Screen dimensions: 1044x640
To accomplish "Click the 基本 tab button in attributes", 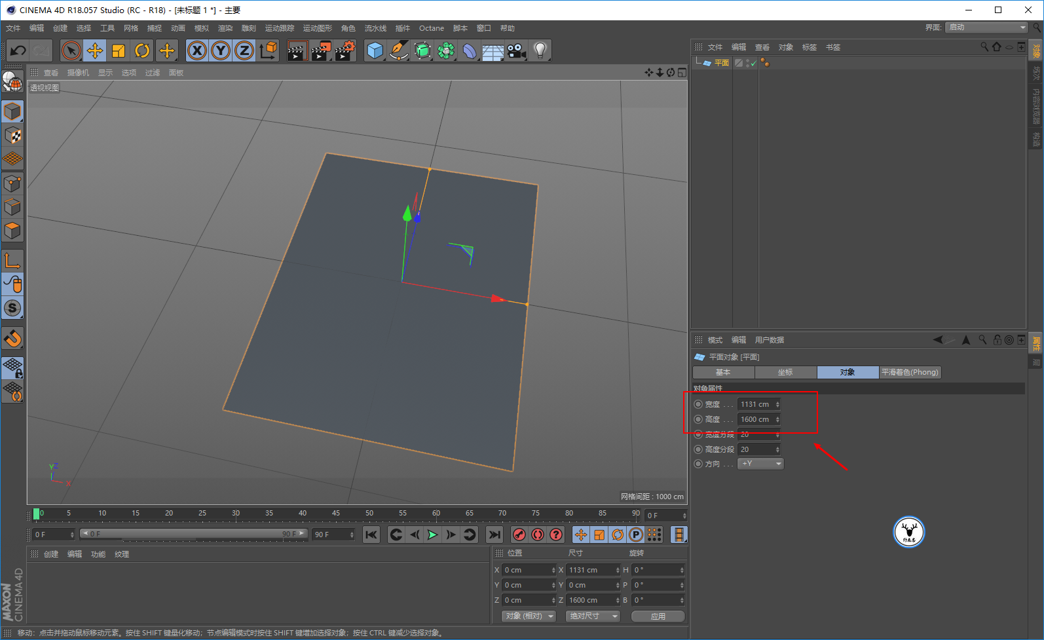I will 723,372.
